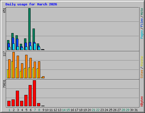Screen dimensions: 145x113
Task: Click day 9 on the date axis
Action: (x=43, y=110)
